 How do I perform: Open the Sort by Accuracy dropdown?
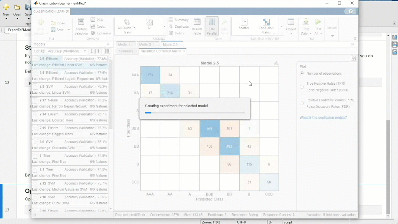68,51
